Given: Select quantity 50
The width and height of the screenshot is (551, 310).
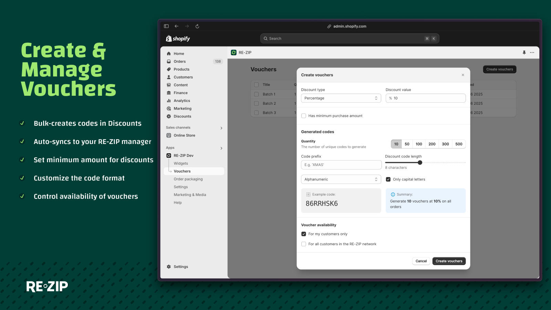Looking at the screenshot, I should click(x=407, y=144).
